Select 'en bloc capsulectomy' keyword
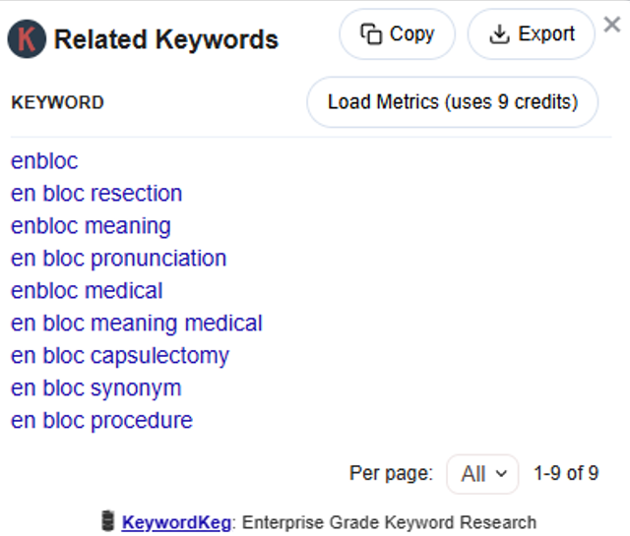The height and width of the screenshot is (536, 630). 120,356
